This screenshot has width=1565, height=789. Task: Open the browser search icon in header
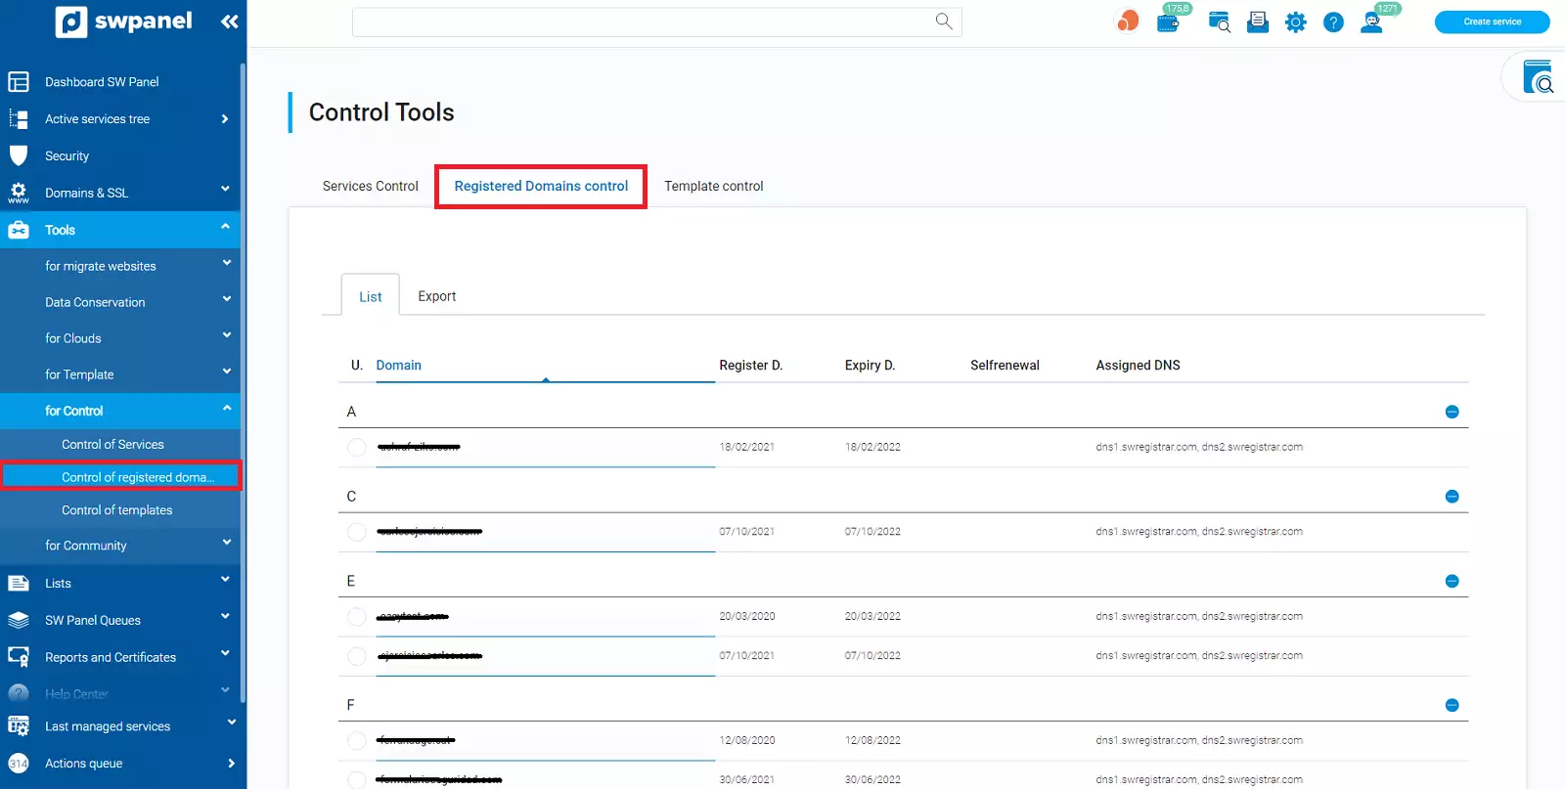1219,22
